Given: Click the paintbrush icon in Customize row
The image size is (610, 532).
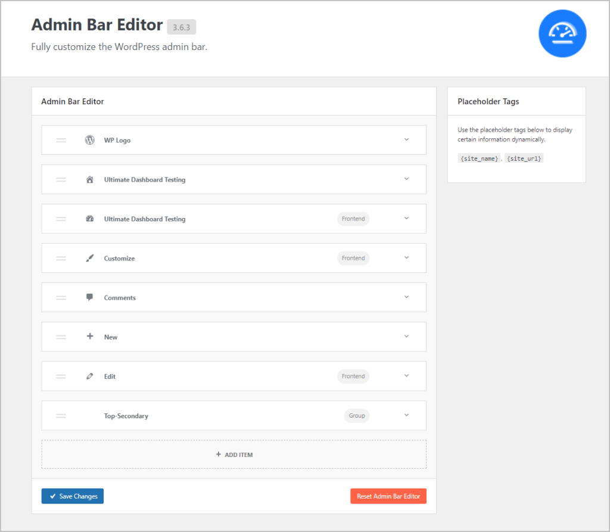Looking at the screenshot, I should tap(89, 258).
